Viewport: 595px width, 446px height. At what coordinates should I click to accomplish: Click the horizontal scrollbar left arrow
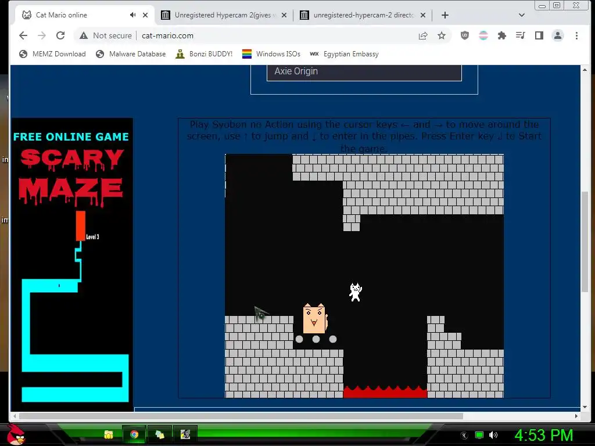(x=15, y=416)
